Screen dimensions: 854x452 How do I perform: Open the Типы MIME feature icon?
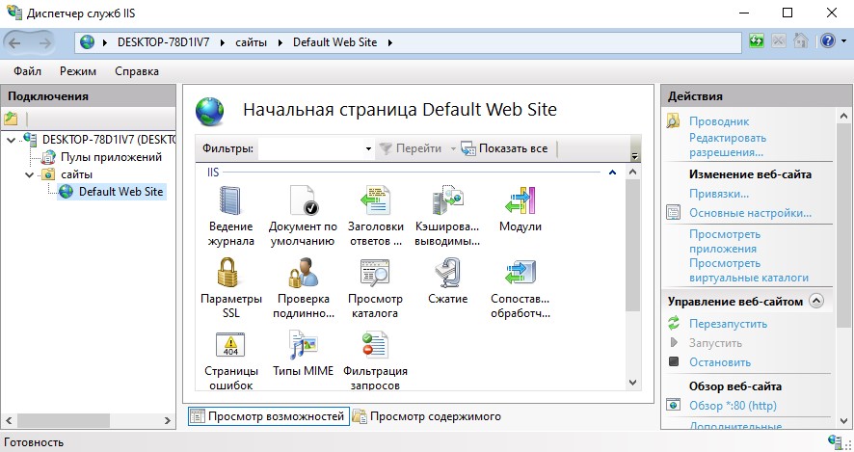coord(303,345)
